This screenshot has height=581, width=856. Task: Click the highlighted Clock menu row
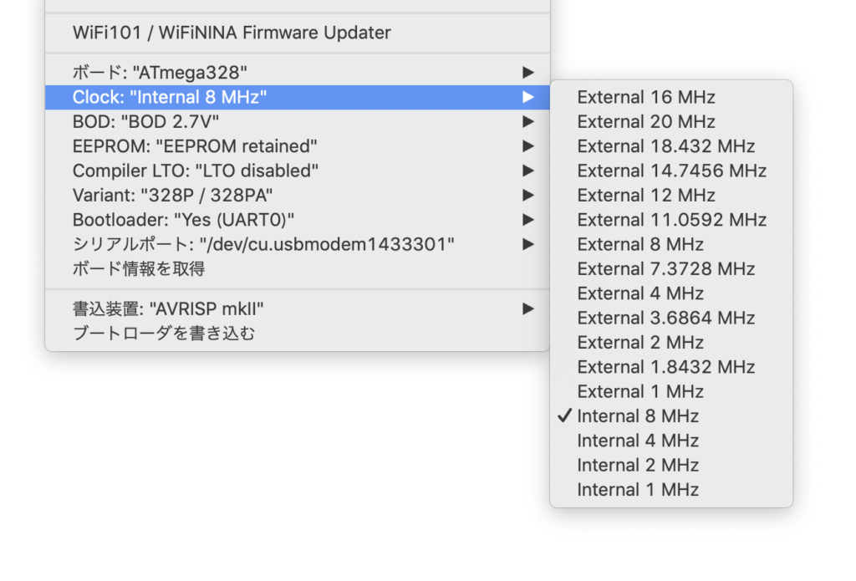(170, 97)
